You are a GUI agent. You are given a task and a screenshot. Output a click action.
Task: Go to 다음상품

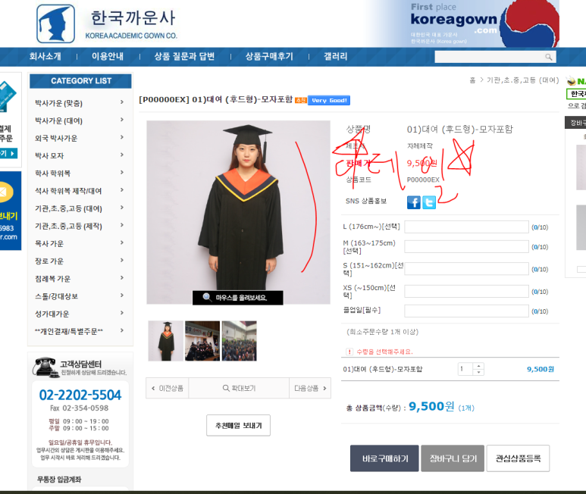tap(310, 389)
